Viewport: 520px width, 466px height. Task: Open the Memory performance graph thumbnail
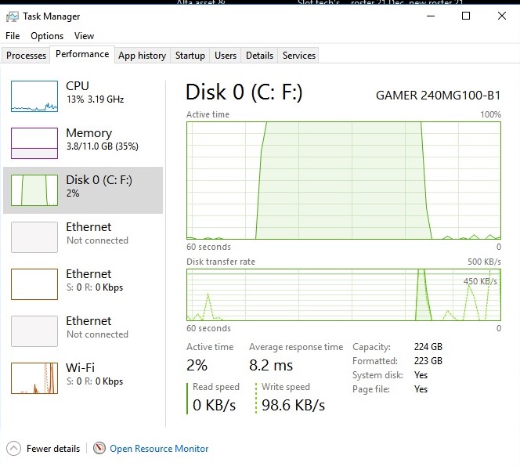pyautogui.click(x=34, y=143)
